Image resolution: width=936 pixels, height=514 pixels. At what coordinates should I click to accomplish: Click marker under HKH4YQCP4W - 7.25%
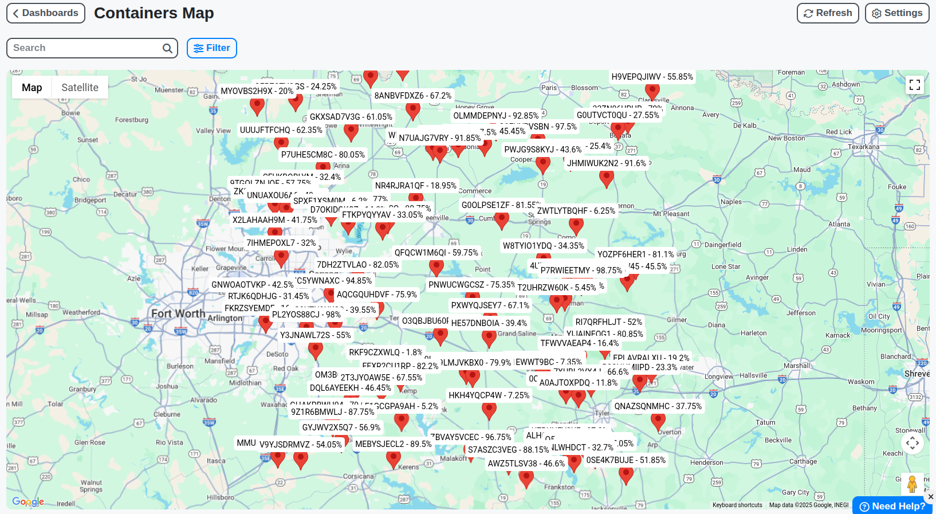[x=489, y=411]
